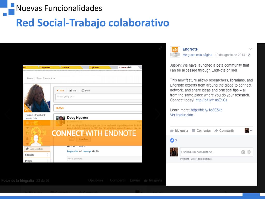Viewport: 265px width, 199px height.
Task: Click the @ Susan Stoneback sidebar item
Action: pos(37,149)
